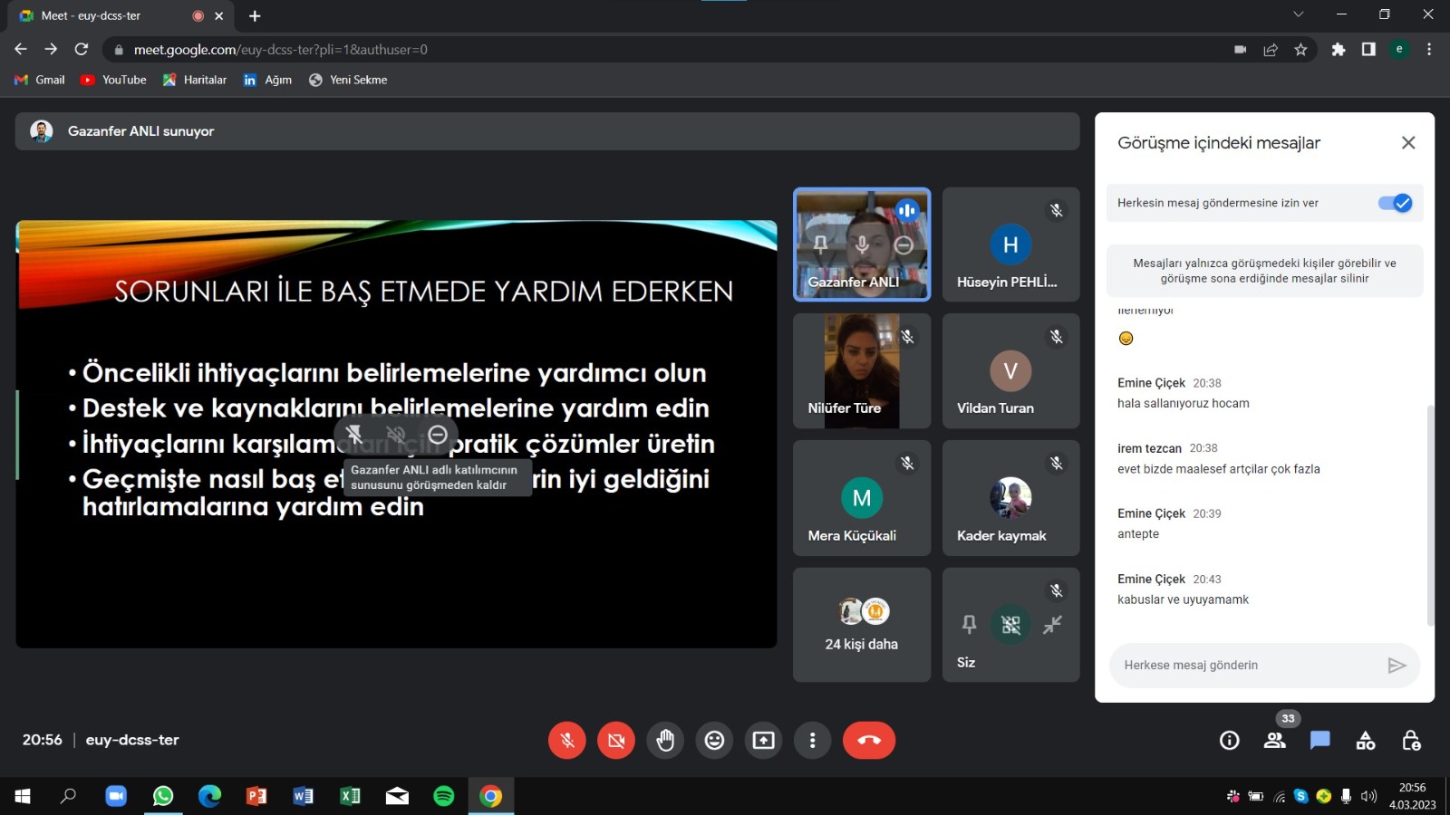This screenshot has width=1450, height=815.
Task: Leave the call with red hangup button
Action: 868,741
